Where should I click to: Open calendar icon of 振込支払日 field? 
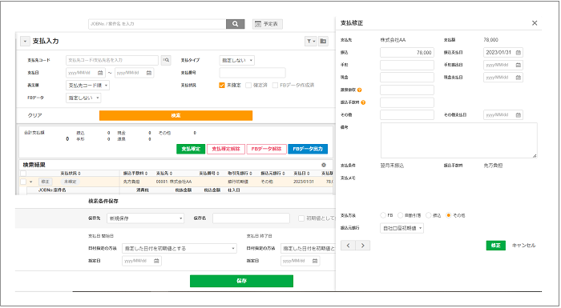[518, 53]
